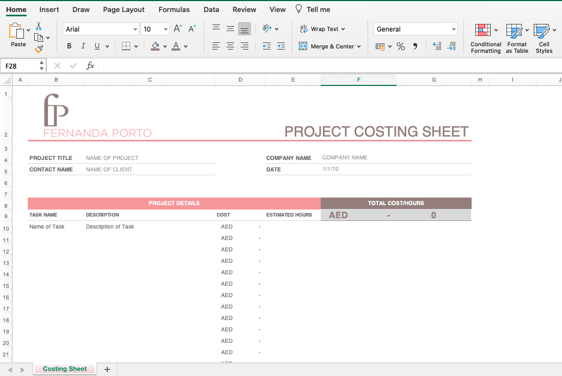The height and width of the screenshot is (376, 562).
Task: Activate the Format Painter brush
Action: (39, 49)
